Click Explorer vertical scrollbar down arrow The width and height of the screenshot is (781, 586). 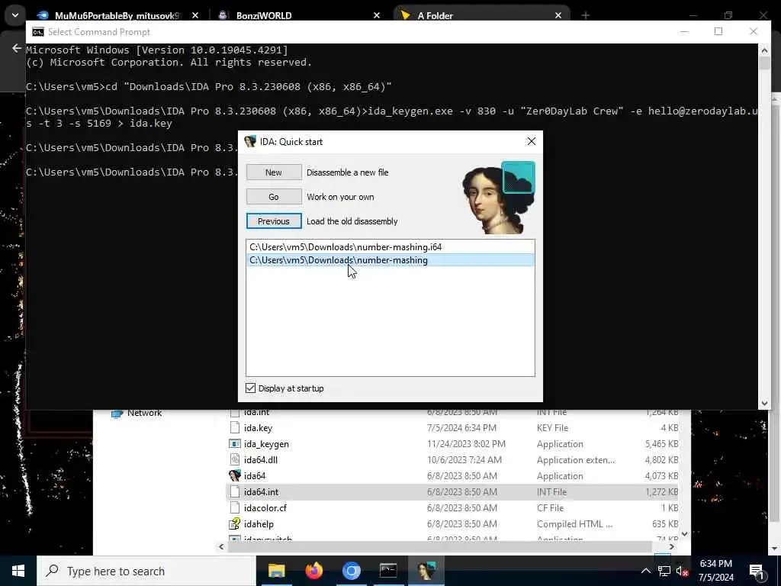point(684,533)
